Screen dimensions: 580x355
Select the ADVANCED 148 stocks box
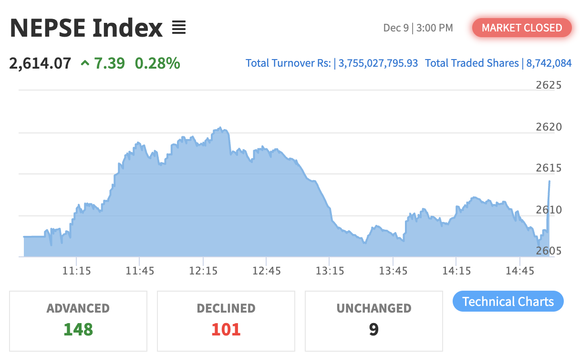(78, 321)
